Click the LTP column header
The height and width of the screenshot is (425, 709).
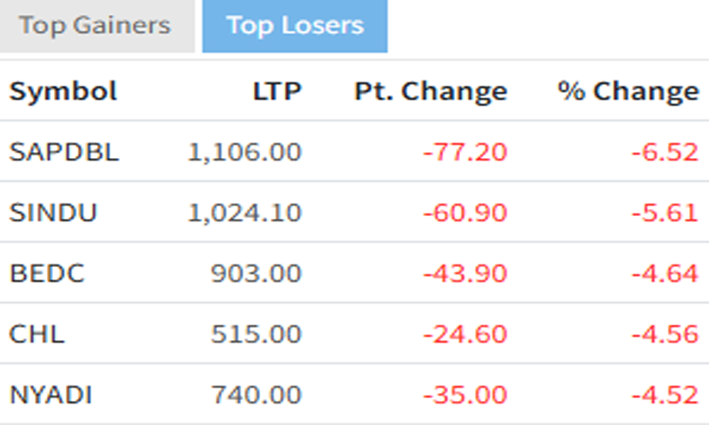pos(277,91)
